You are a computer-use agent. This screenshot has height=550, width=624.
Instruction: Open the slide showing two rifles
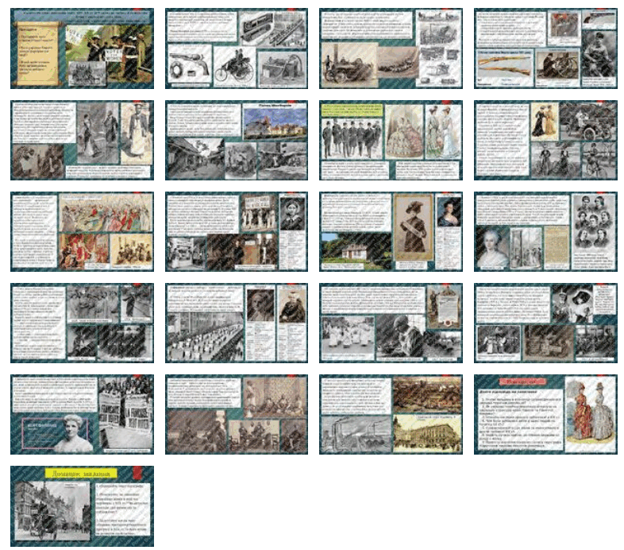(x=545, y=48)
